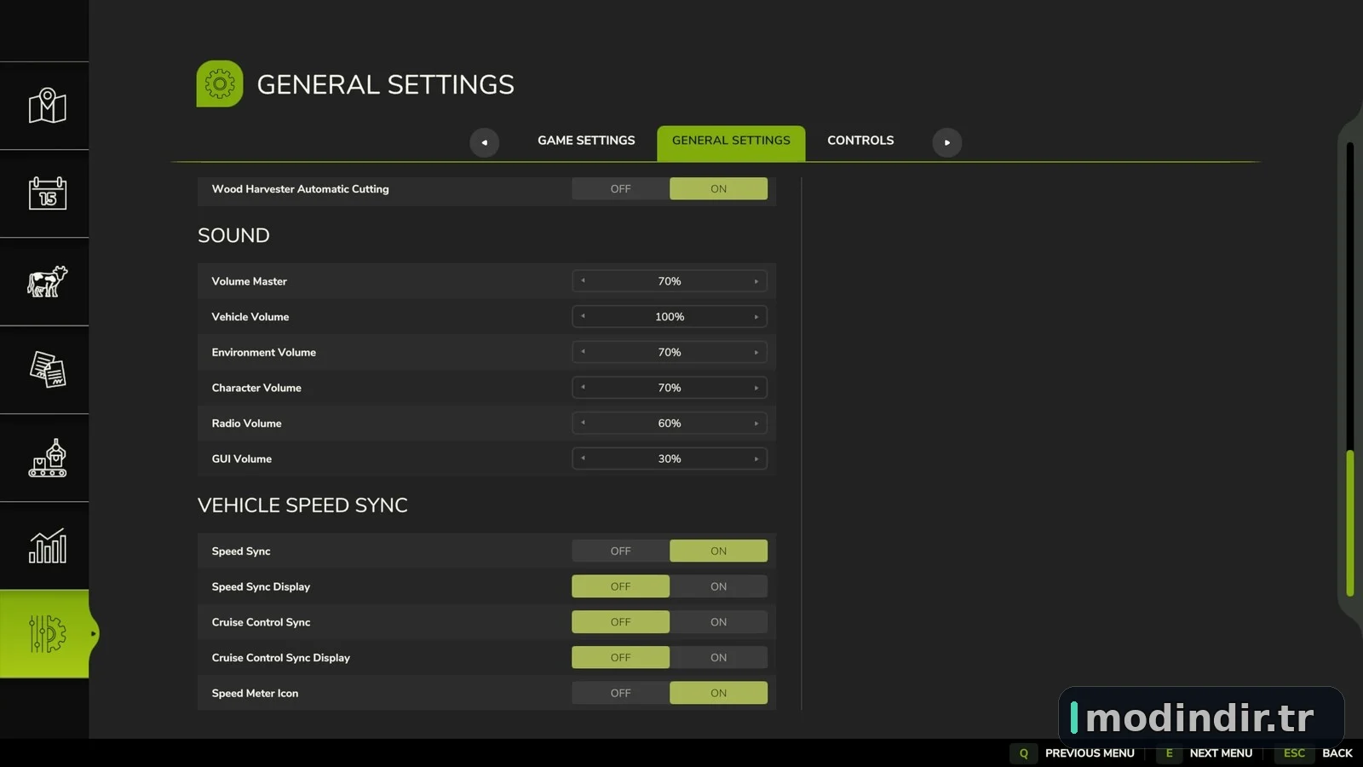Decrease Vehicle Volume with left arrow

click(x=583, y=316)
